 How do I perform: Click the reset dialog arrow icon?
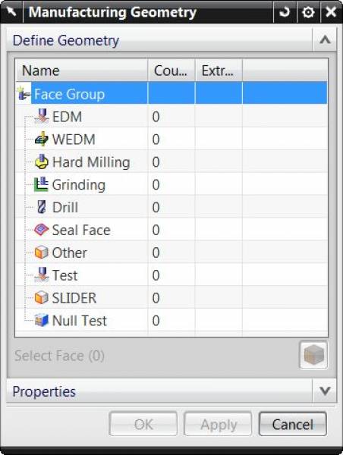[285, 12]
